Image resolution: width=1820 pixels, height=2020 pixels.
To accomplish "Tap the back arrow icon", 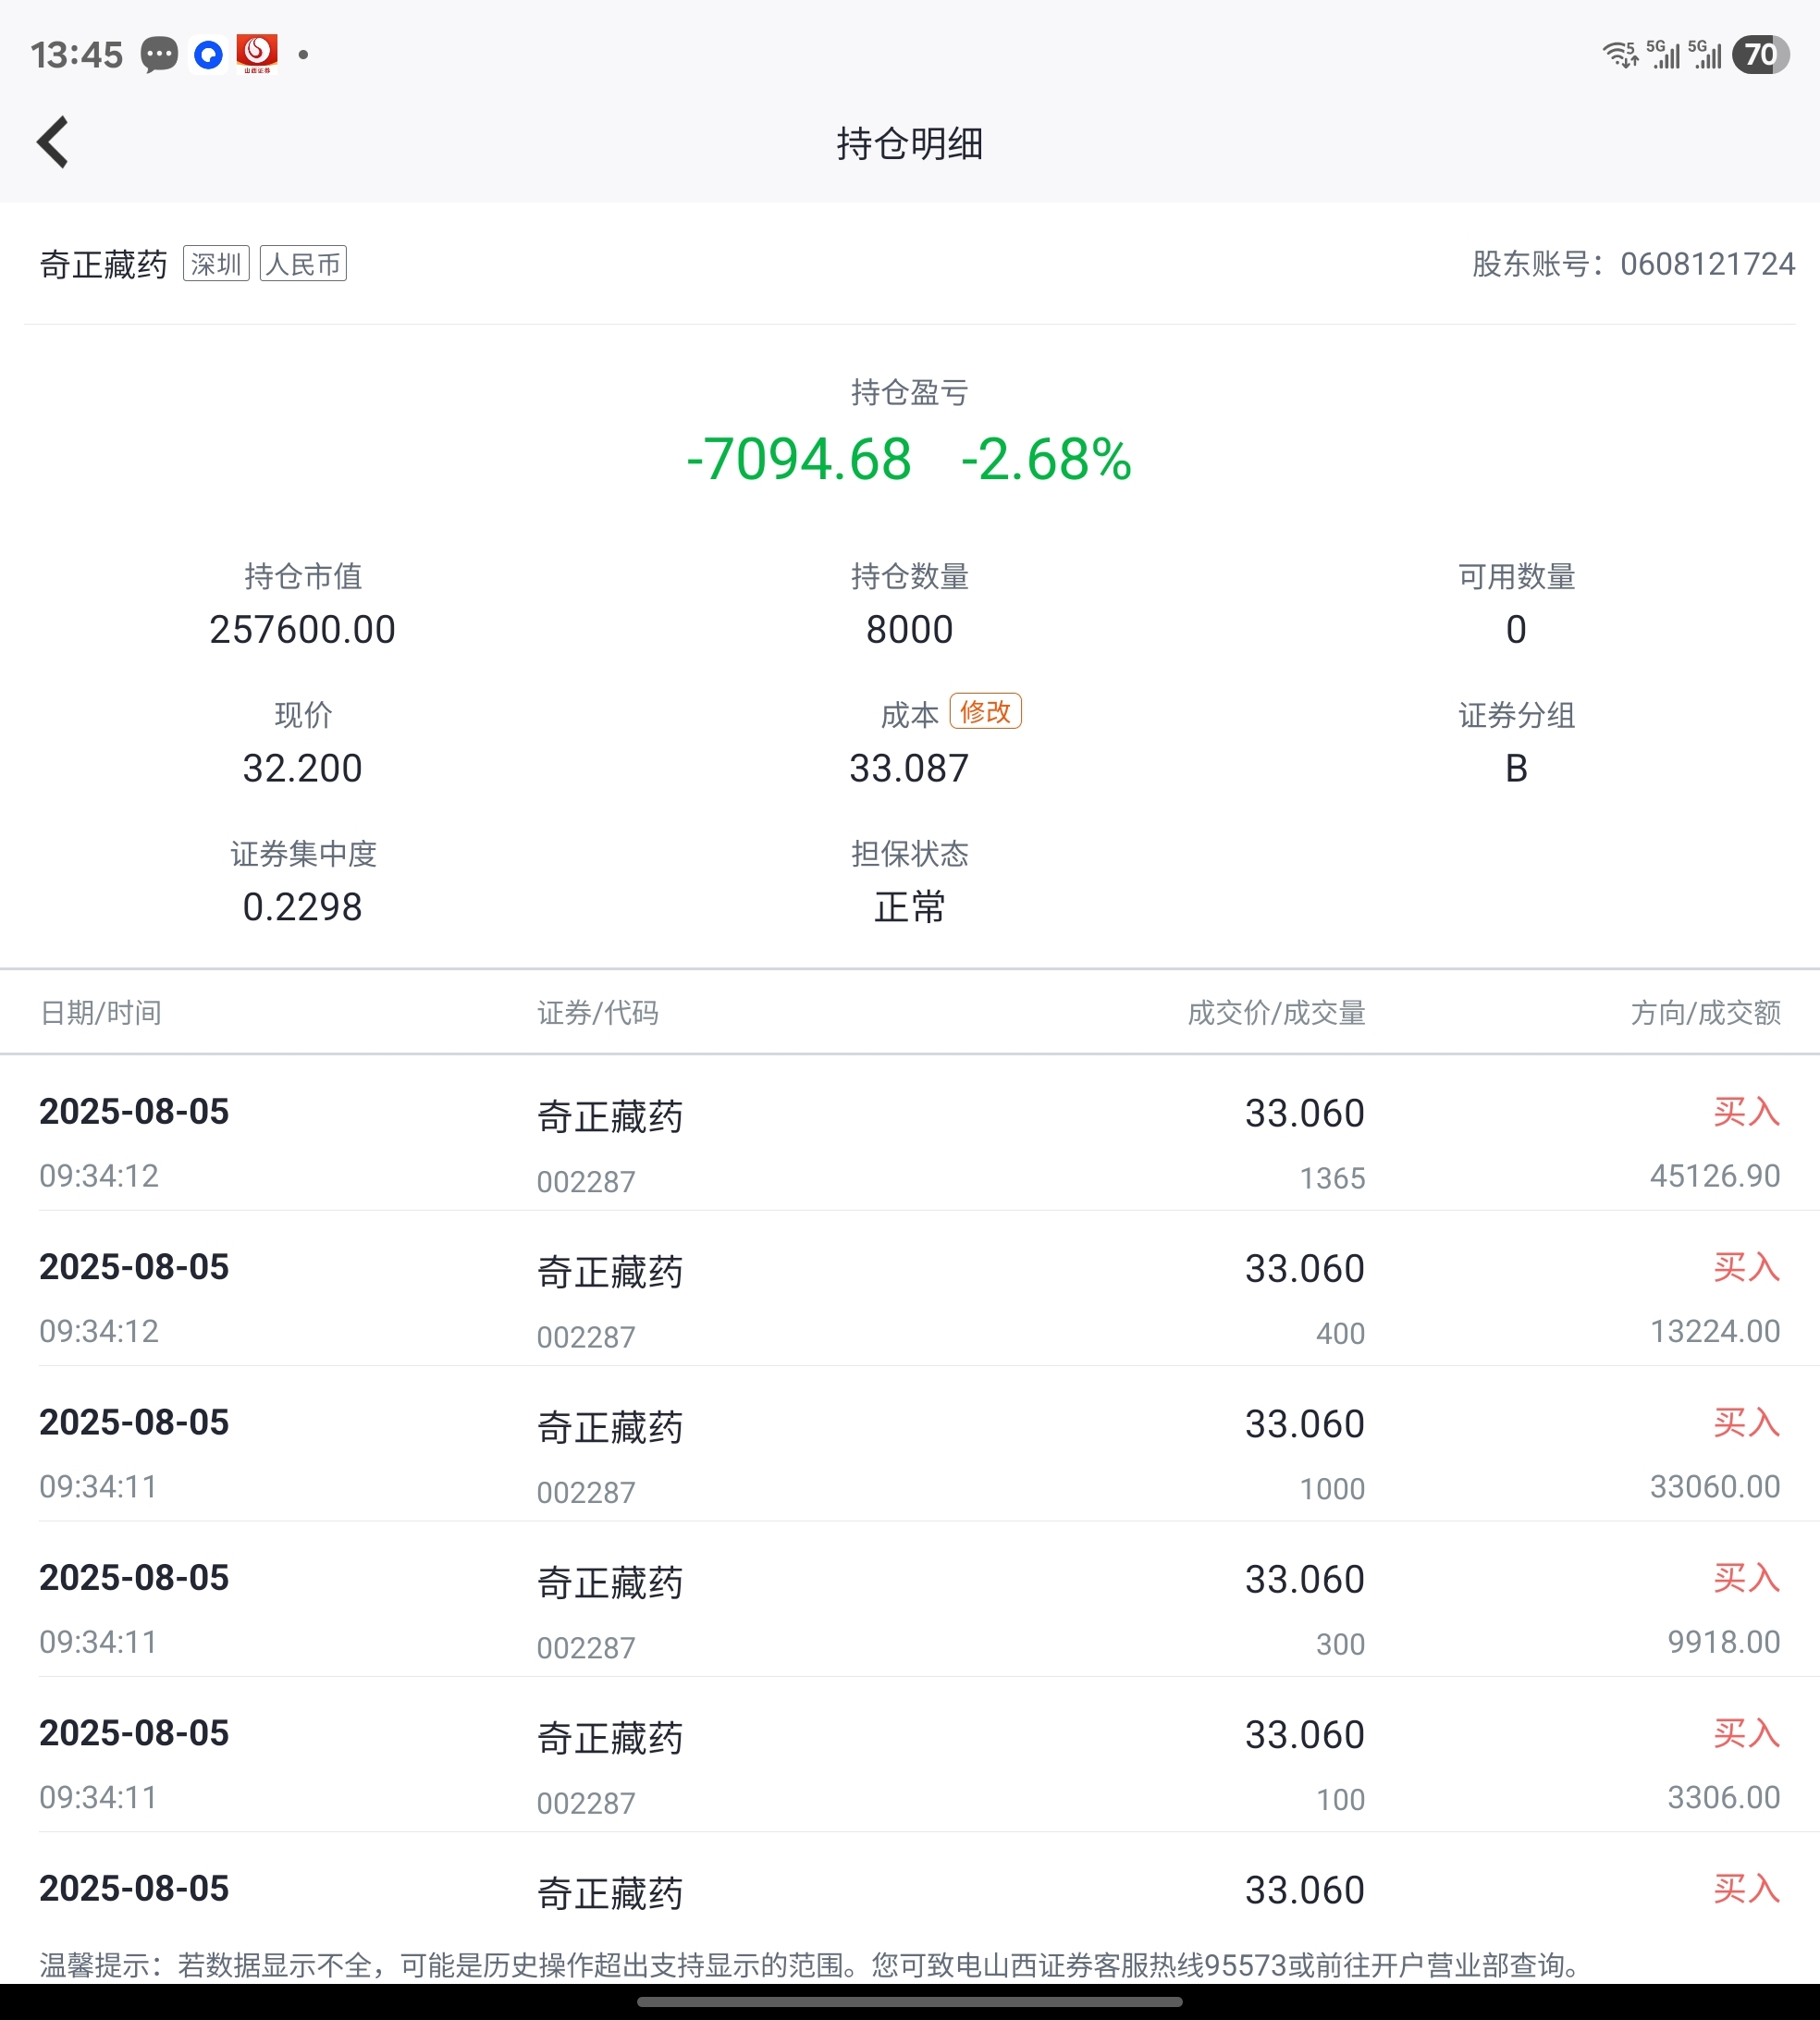I will (x=53, y=142).
